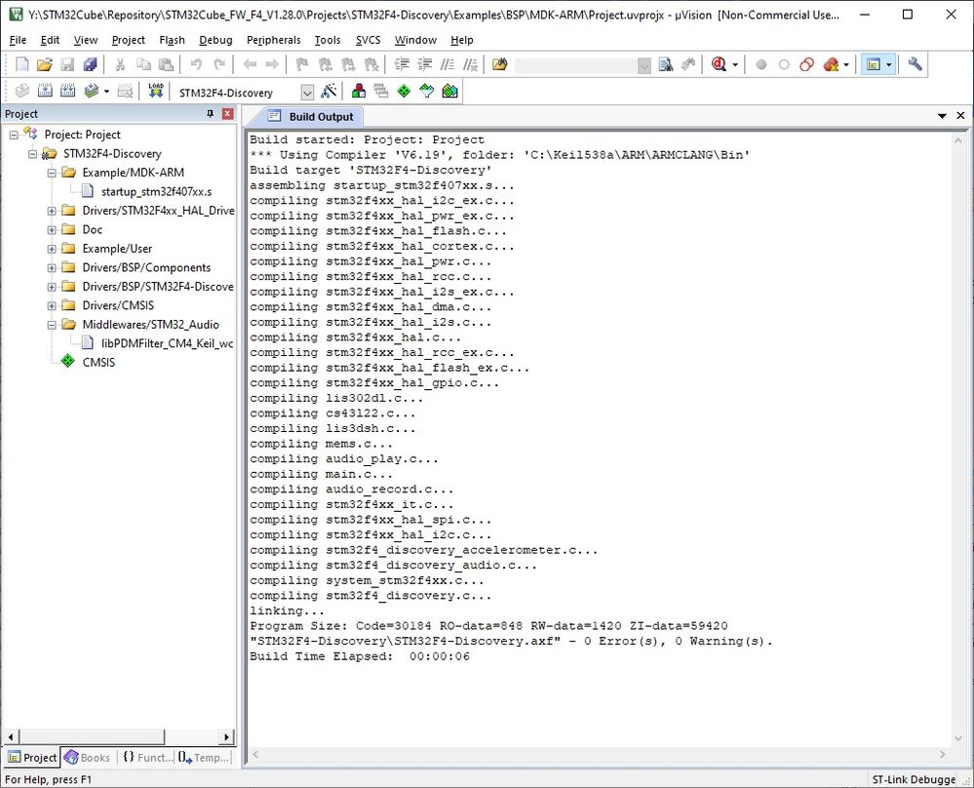This screenshot has height=788, width=974.
Task: Expand the Example/User folder
Action: tap(53, 249)
